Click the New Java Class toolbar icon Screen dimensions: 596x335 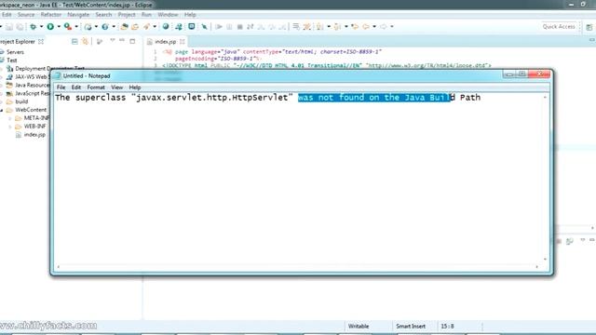(x=105, y=27)
